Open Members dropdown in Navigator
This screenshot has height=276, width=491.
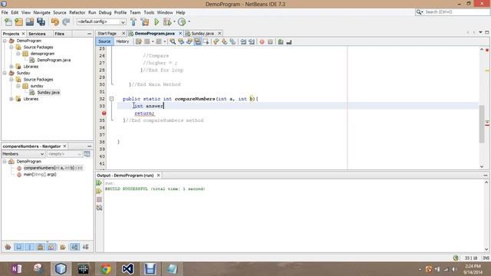tap(23, 154)
